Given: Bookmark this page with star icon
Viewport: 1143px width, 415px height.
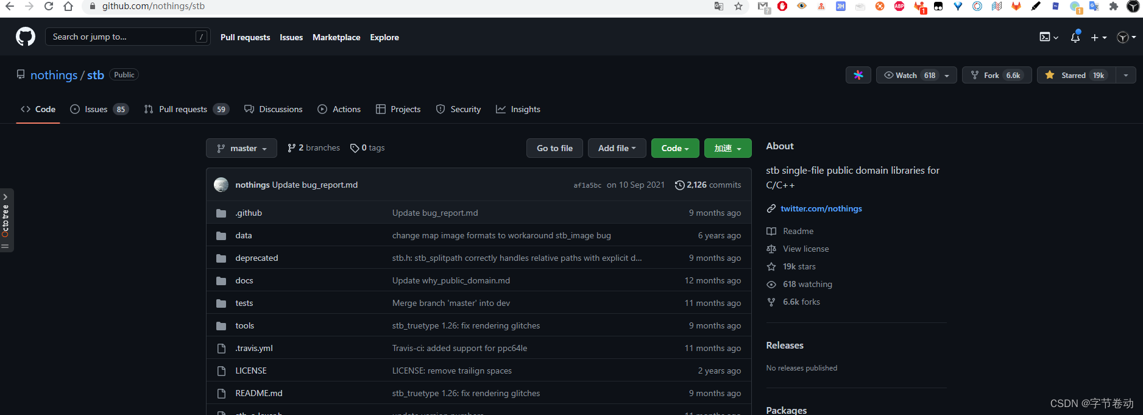Looking at the screenshot, I should tap(738, 6).
